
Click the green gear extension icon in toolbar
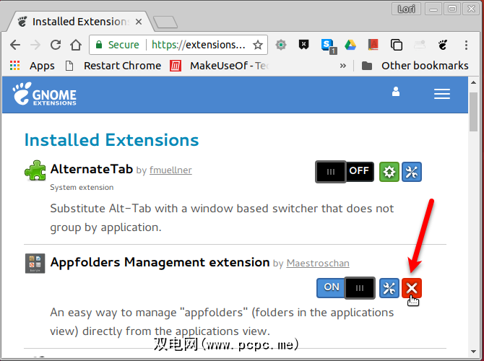281,45
